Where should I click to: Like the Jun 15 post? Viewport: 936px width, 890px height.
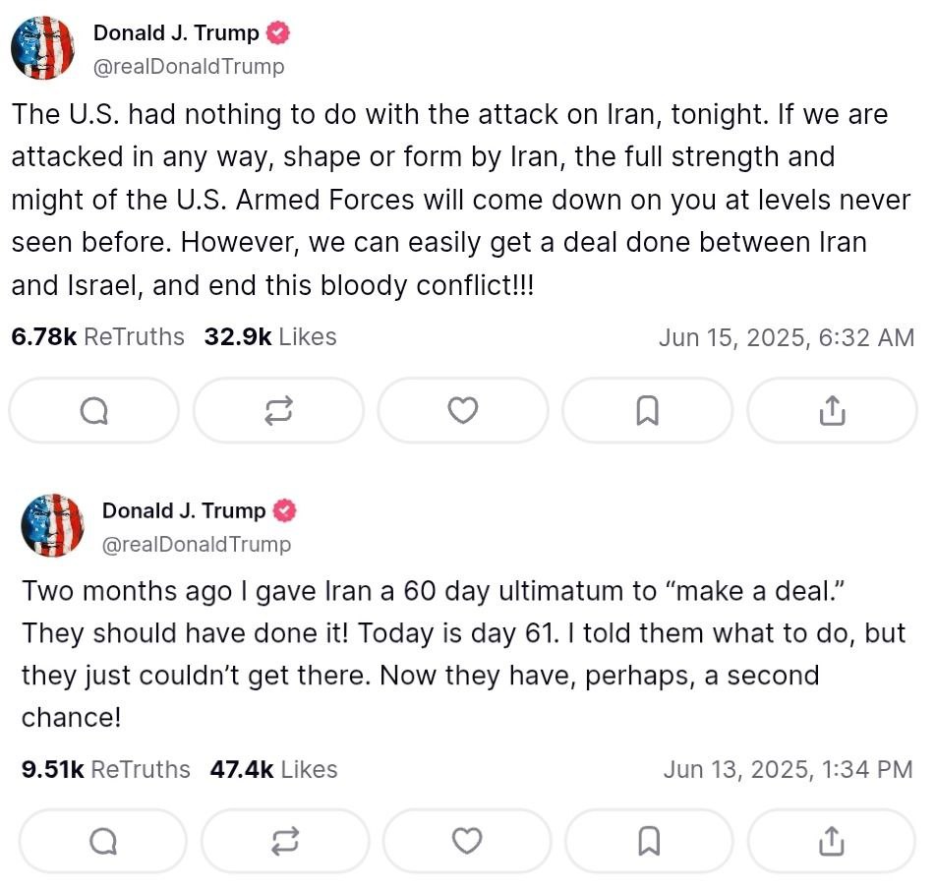[x=462, y=411]
